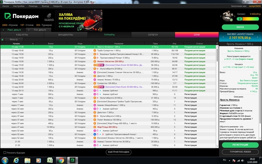This screenshot has height=164, width=262.
Task: Switch to the СИТ&ГОУ tab
Action: pyautogui.click(x=153, y=35)
